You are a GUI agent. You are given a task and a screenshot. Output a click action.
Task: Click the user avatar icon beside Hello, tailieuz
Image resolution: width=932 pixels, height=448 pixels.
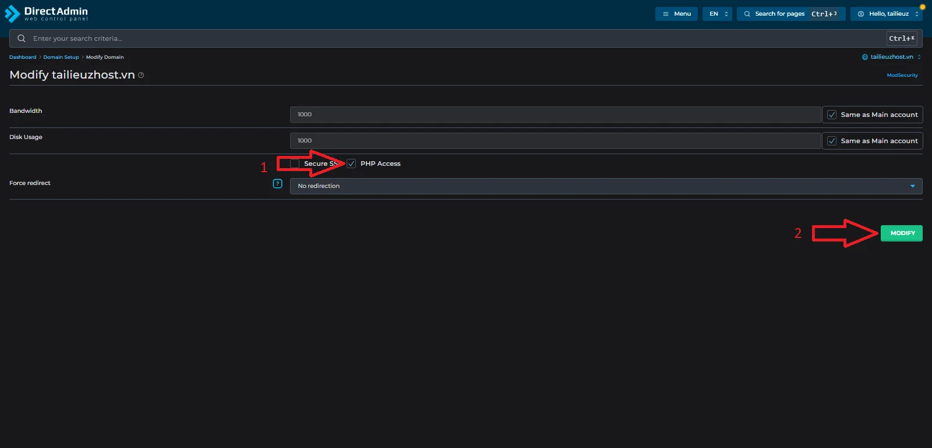tap(861, 14)
